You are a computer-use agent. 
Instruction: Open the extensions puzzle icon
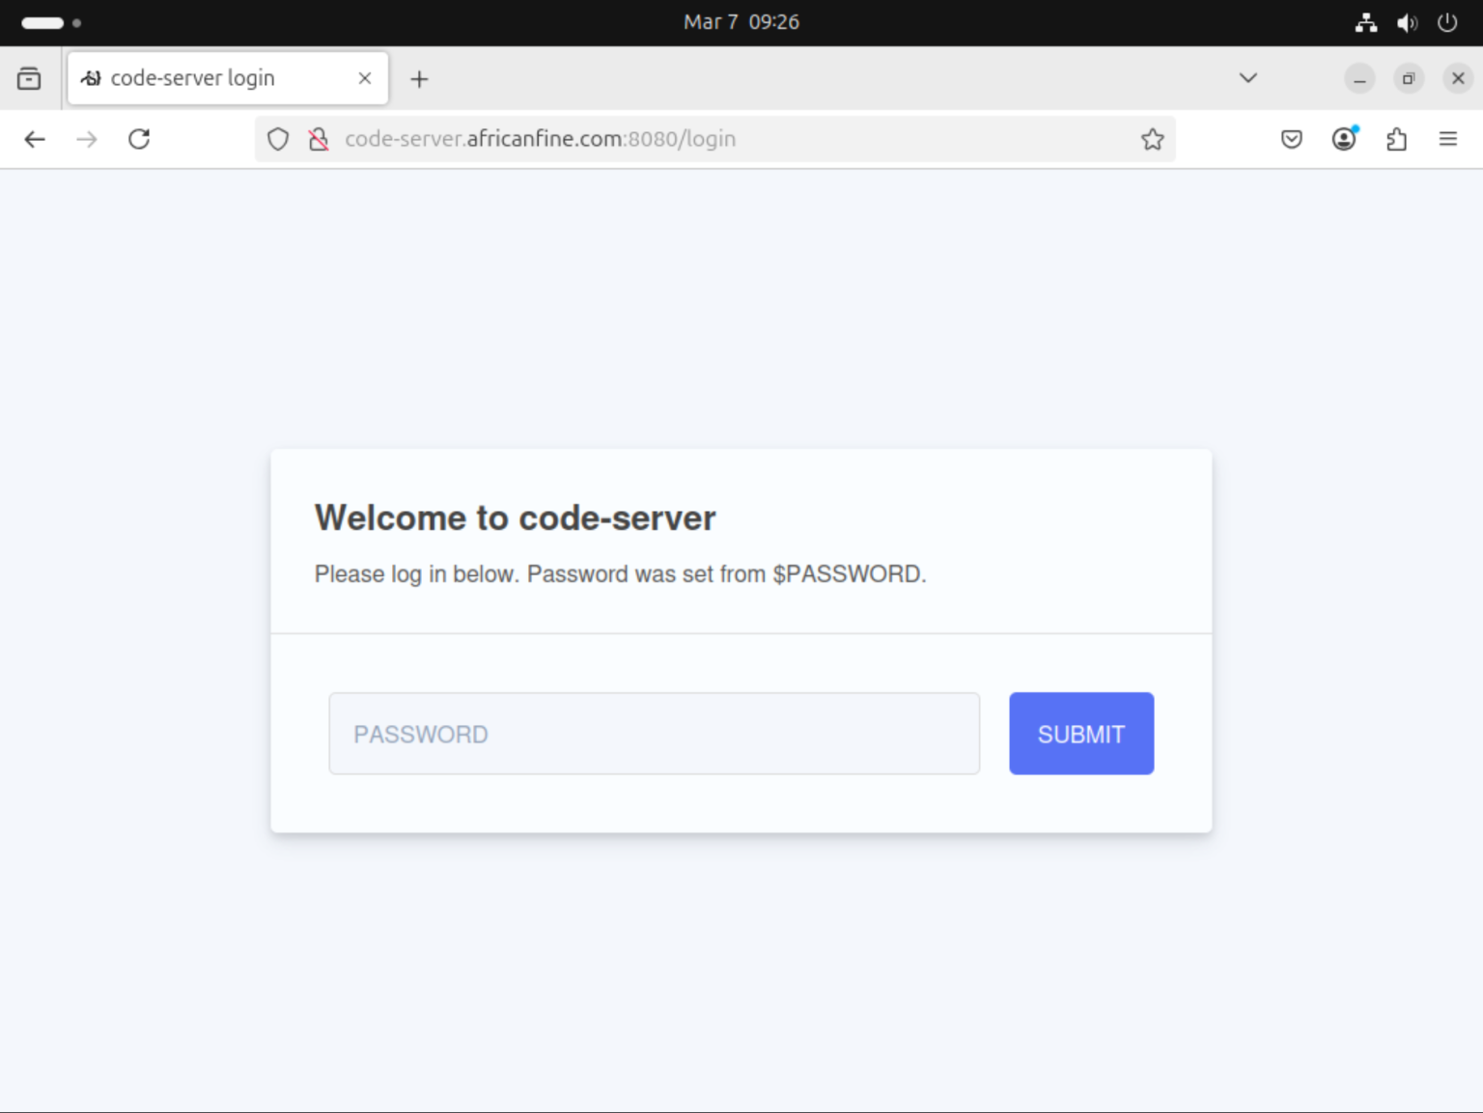1395,139
